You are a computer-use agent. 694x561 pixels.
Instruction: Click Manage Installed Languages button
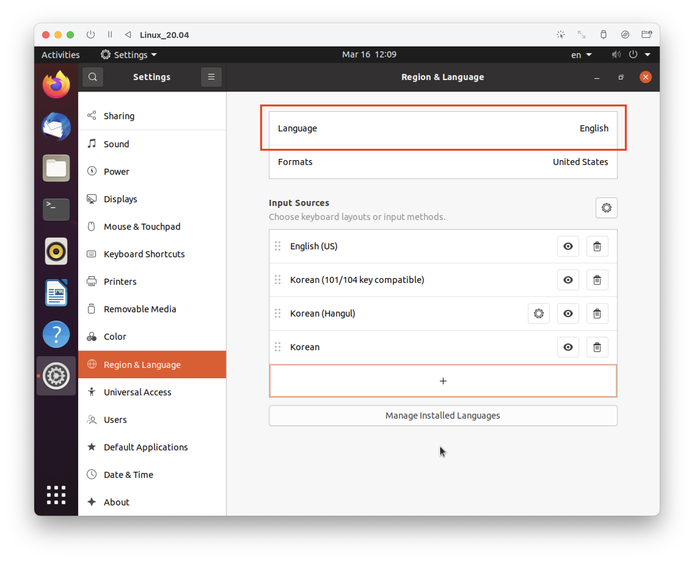point(443,415)
